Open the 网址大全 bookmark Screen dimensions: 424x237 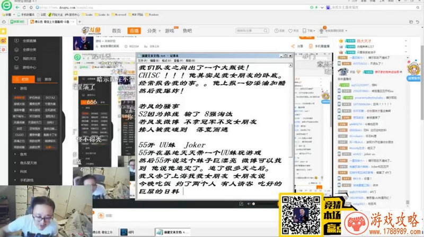56,15
